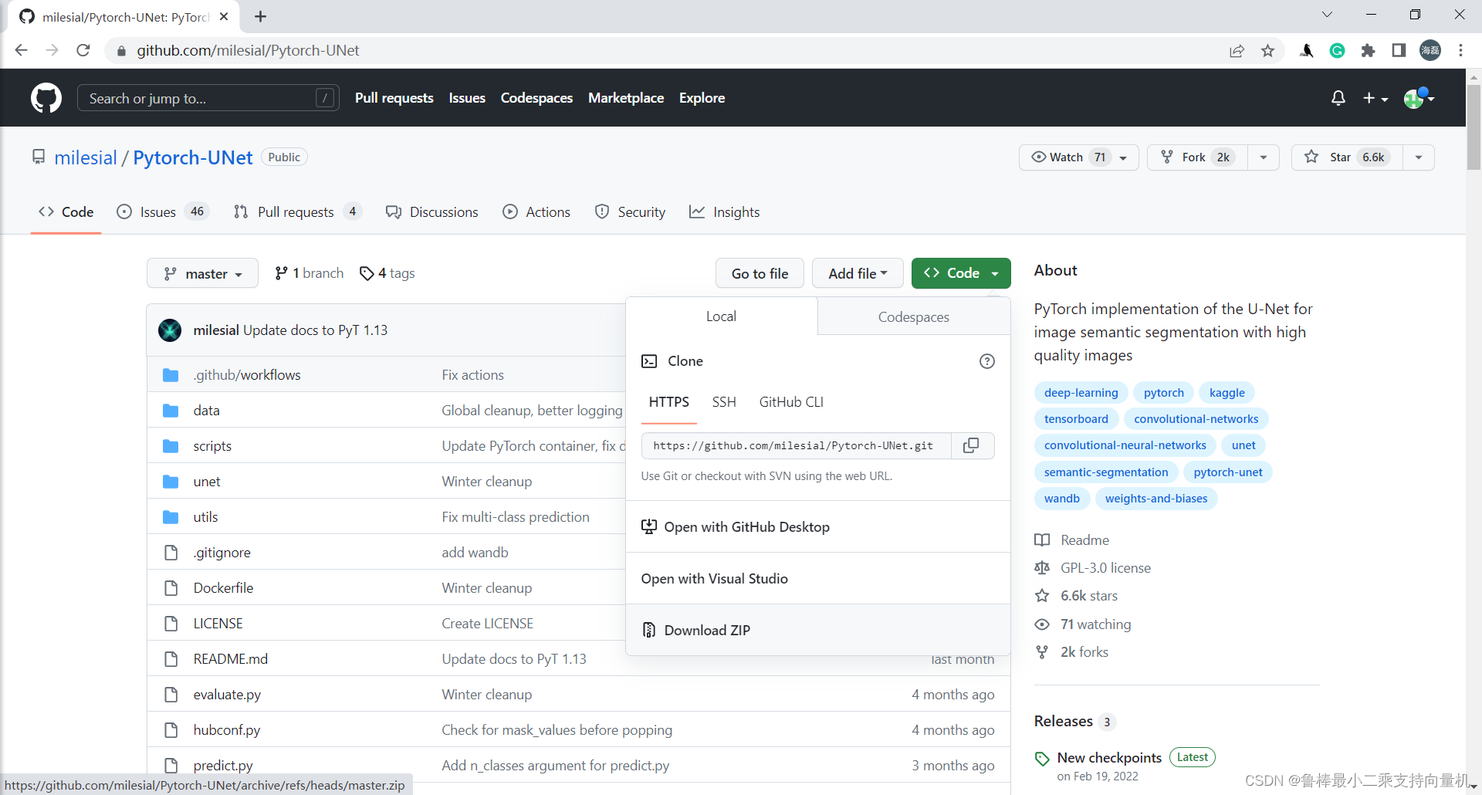1482x795 pixels.
Task: Open the Fork options dropdown arrow
Action: click(x=1264, y=157)
